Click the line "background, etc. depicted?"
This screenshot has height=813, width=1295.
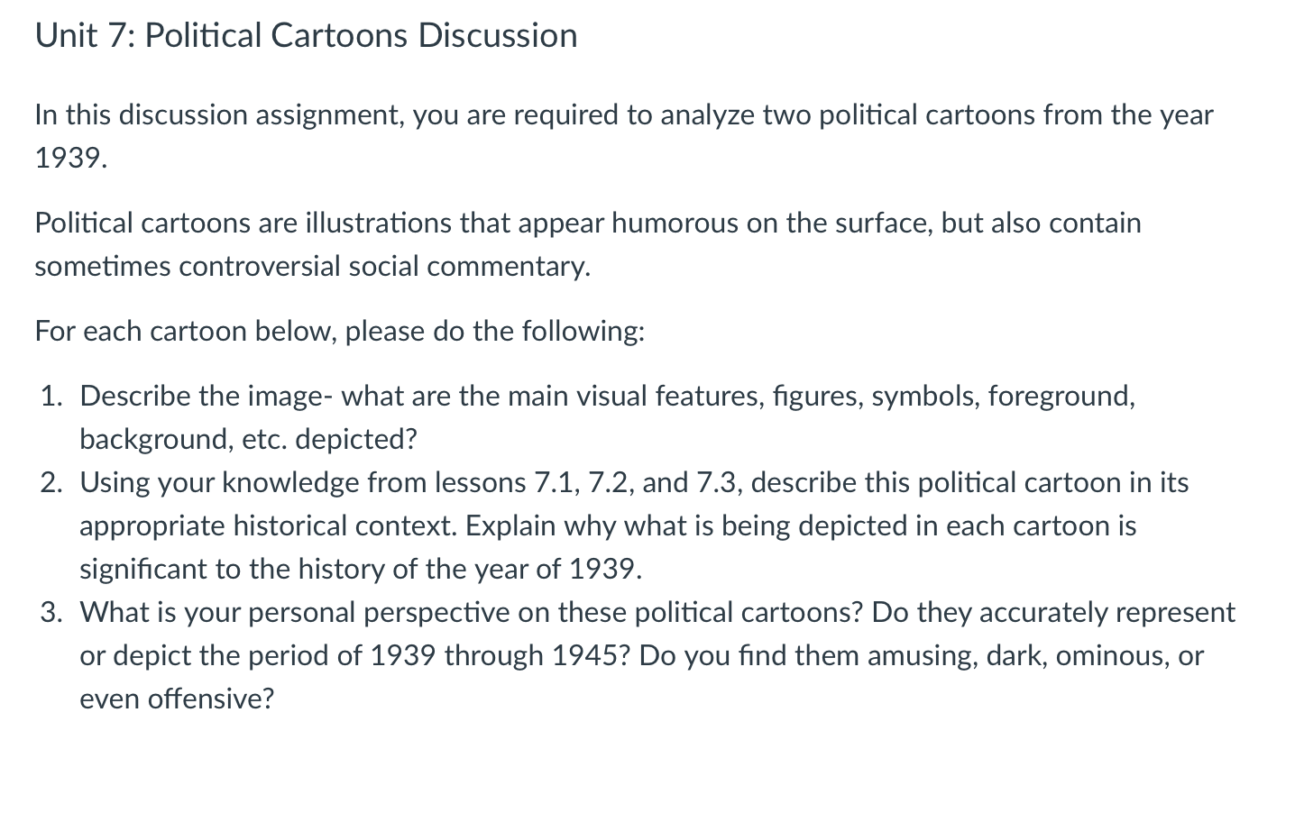248,440
